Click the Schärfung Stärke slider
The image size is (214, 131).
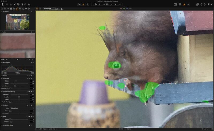point(19,81)
